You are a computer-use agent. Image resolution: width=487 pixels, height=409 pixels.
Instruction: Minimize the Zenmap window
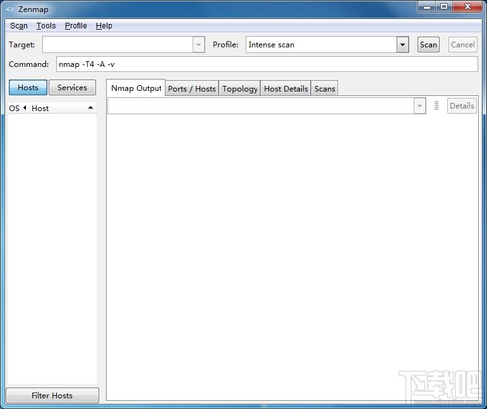pyautogui.click(x=427, y=6)
